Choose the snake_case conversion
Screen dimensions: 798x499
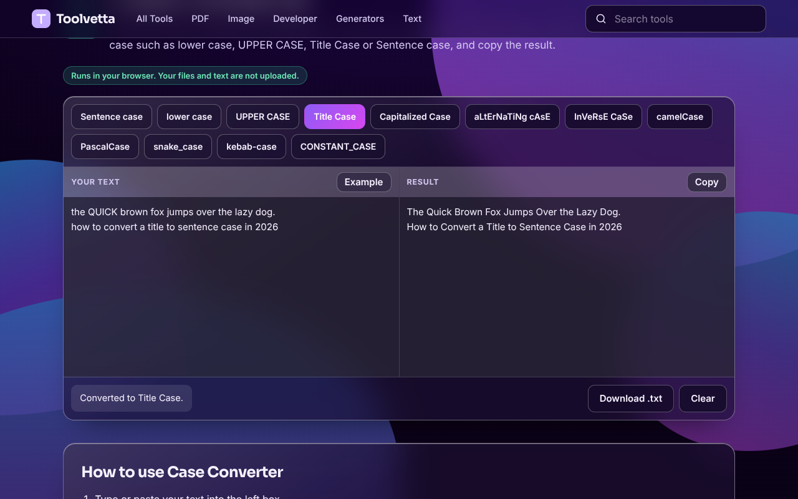coord(178,147)
